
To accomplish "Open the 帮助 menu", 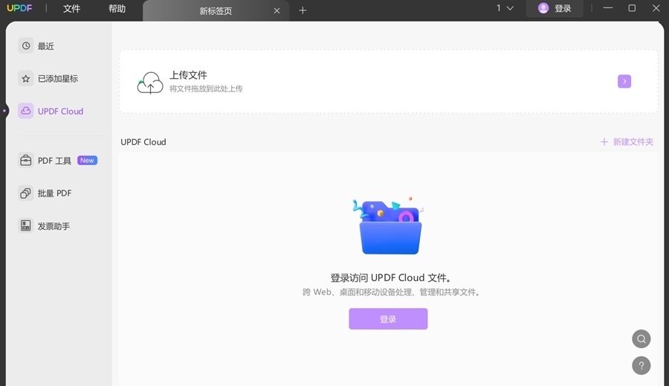I will 117,8.
